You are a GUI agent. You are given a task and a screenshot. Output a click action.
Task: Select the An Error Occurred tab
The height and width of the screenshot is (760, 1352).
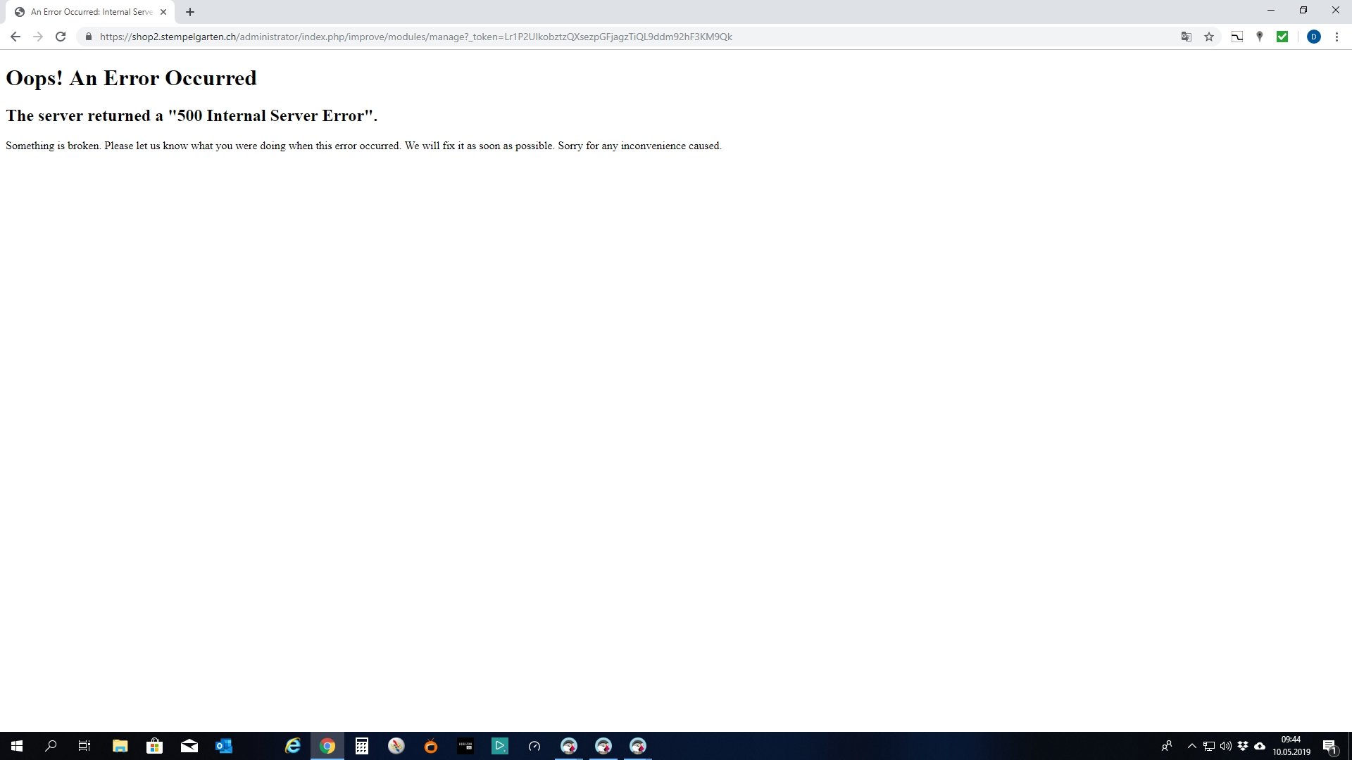coord(92,12)
